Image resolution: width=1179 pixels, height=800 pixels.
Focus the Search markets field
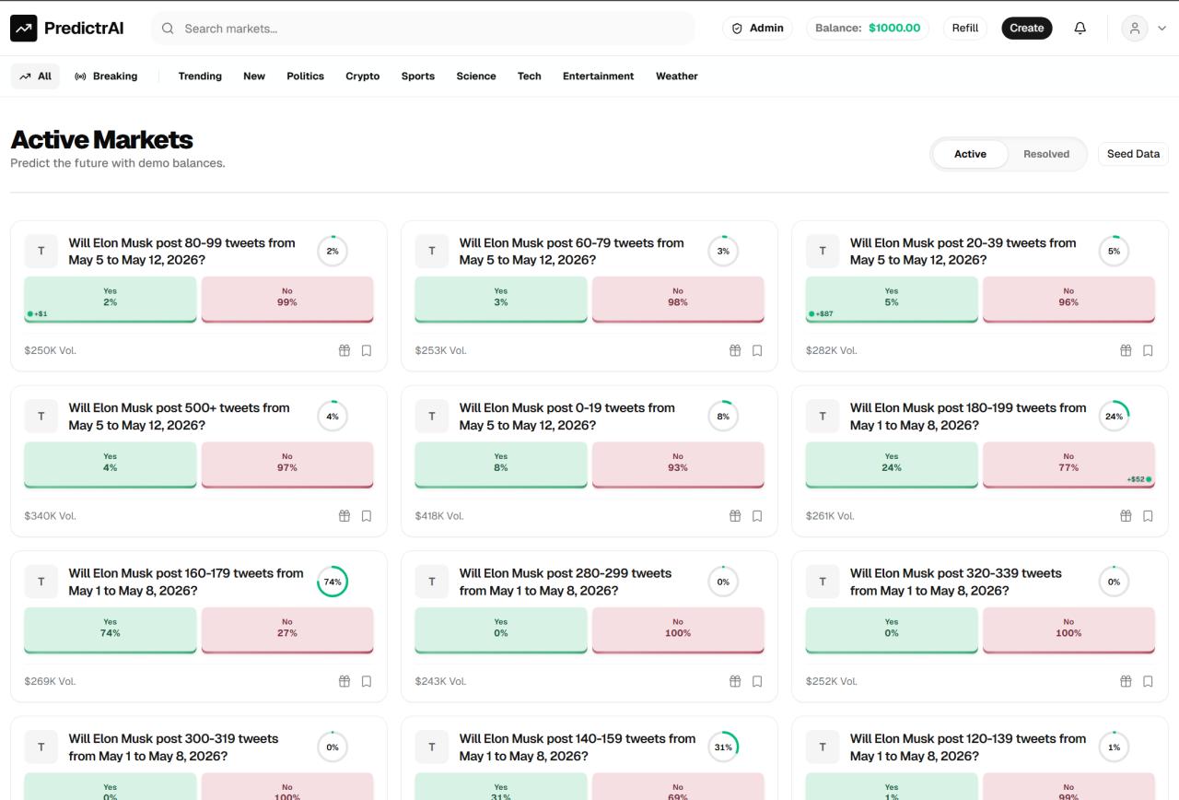tap(423, 29)
